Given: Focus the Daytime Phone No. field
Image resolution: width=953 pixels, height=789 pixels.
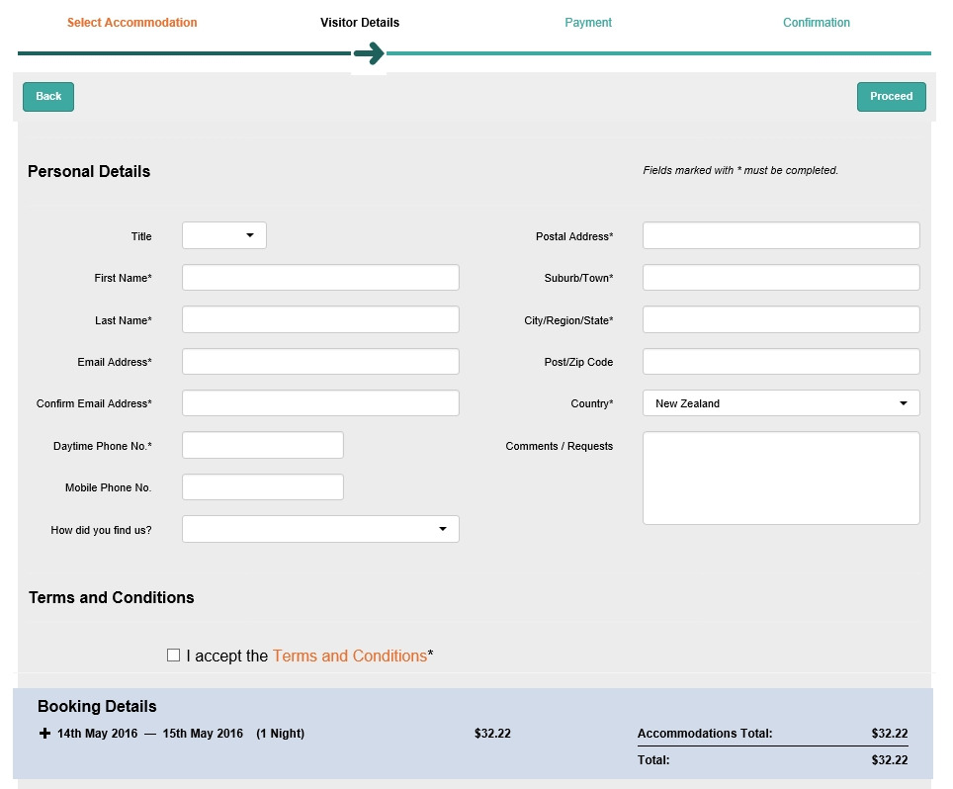Looking at the screenshot, I should point(263,445).
